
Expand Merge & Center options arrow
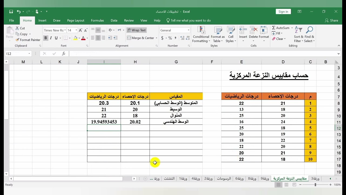[156, 38]
